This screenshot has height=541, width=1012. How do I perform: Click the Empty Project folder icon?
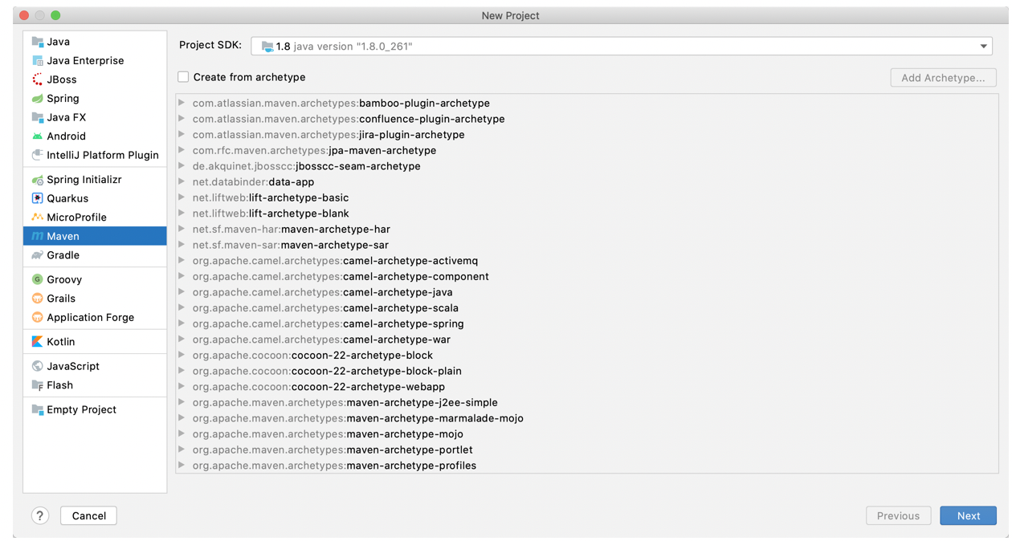(x=37, y=409)
